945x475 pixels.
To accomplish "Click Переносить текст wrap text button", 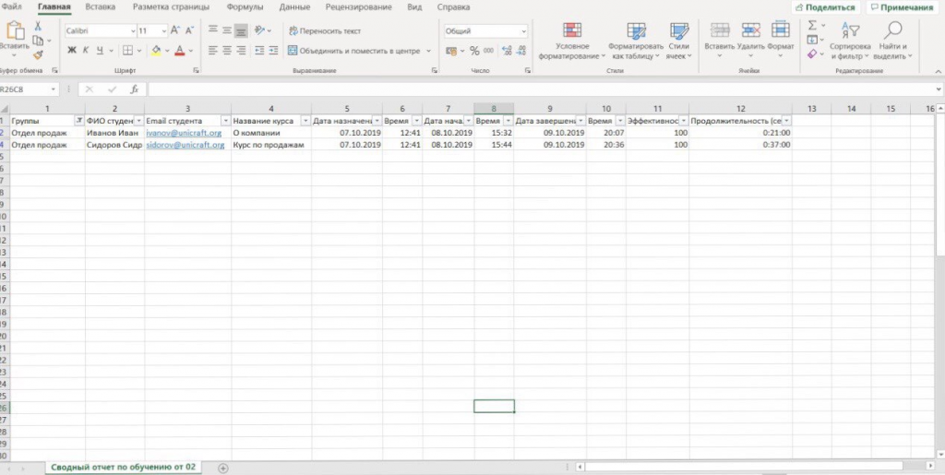I will (325, 30).
